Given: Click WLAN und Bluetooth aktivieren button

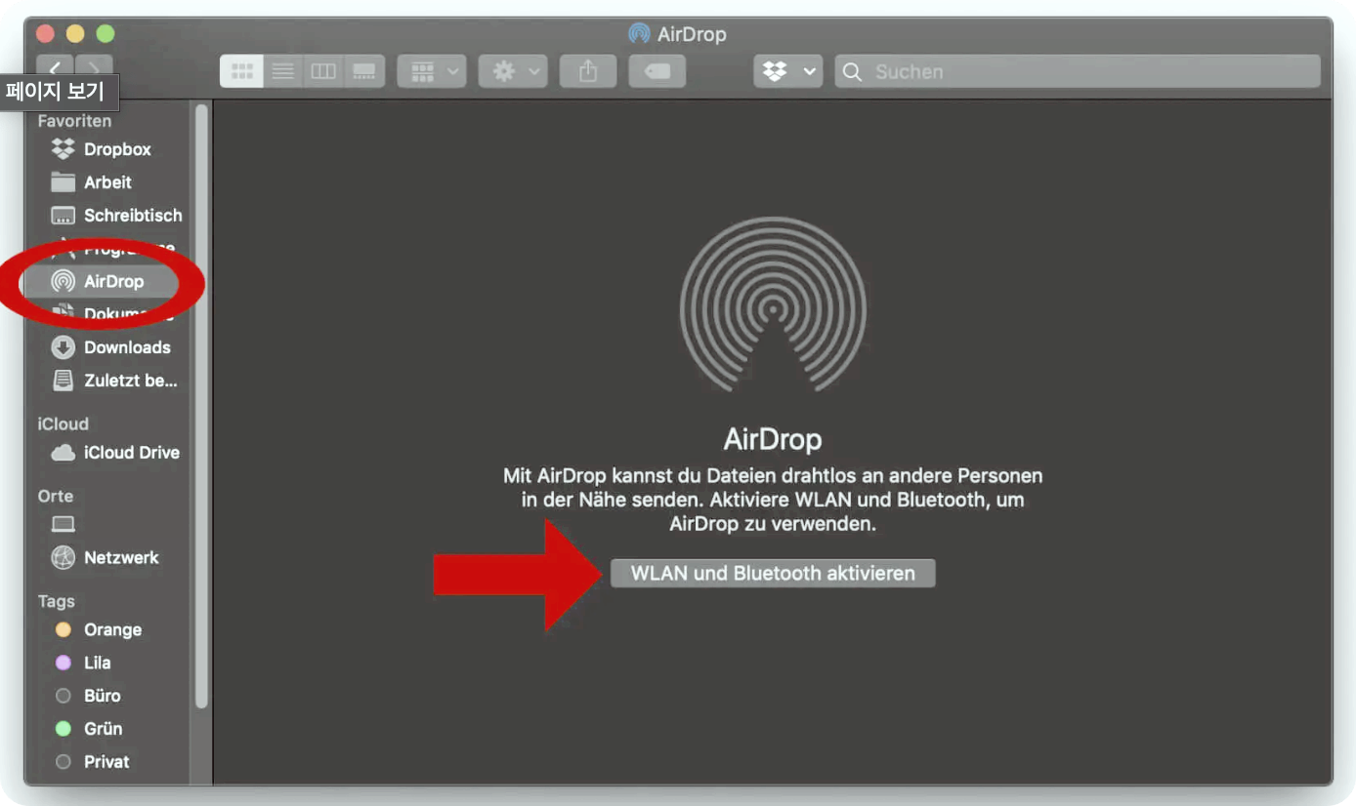Looking at the screenshot, I should [773, 573].
